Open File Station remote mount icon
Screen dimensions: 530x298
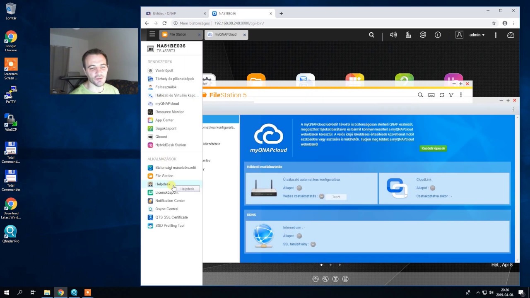431,95
